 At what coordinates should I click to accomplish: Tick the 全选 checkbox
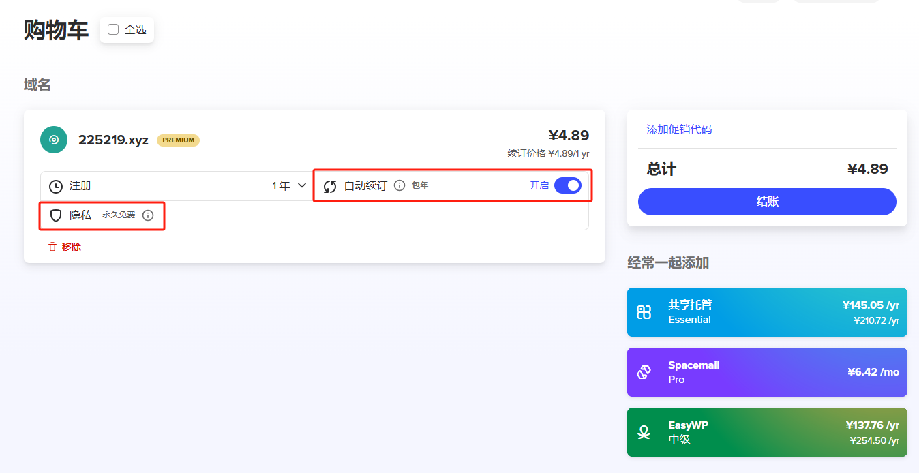tap(113, 29)
